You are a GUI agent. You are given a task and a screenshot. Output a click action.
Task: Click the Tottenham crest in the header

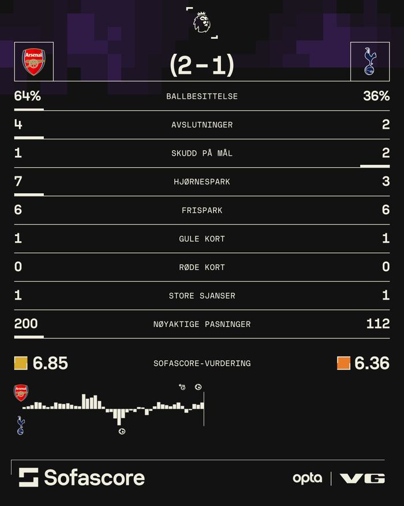tap(369, 62)
